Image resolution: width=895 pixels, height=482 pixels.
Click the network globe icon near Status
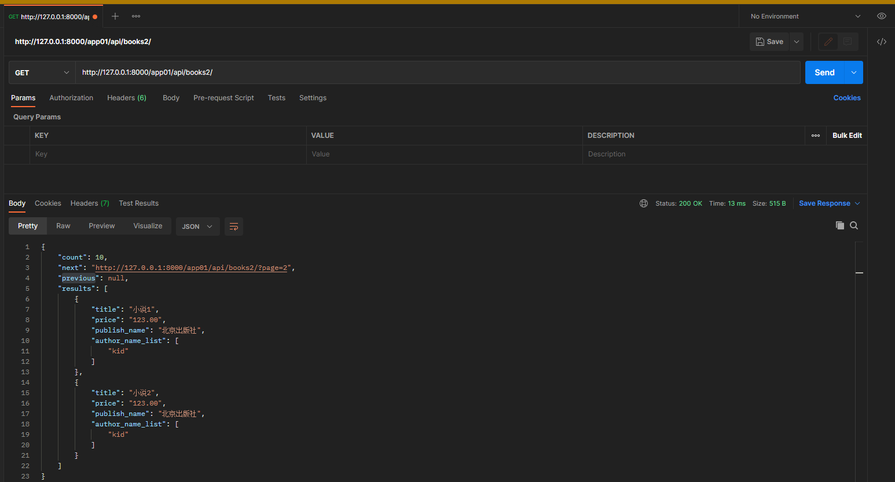[x=643, y=203]
